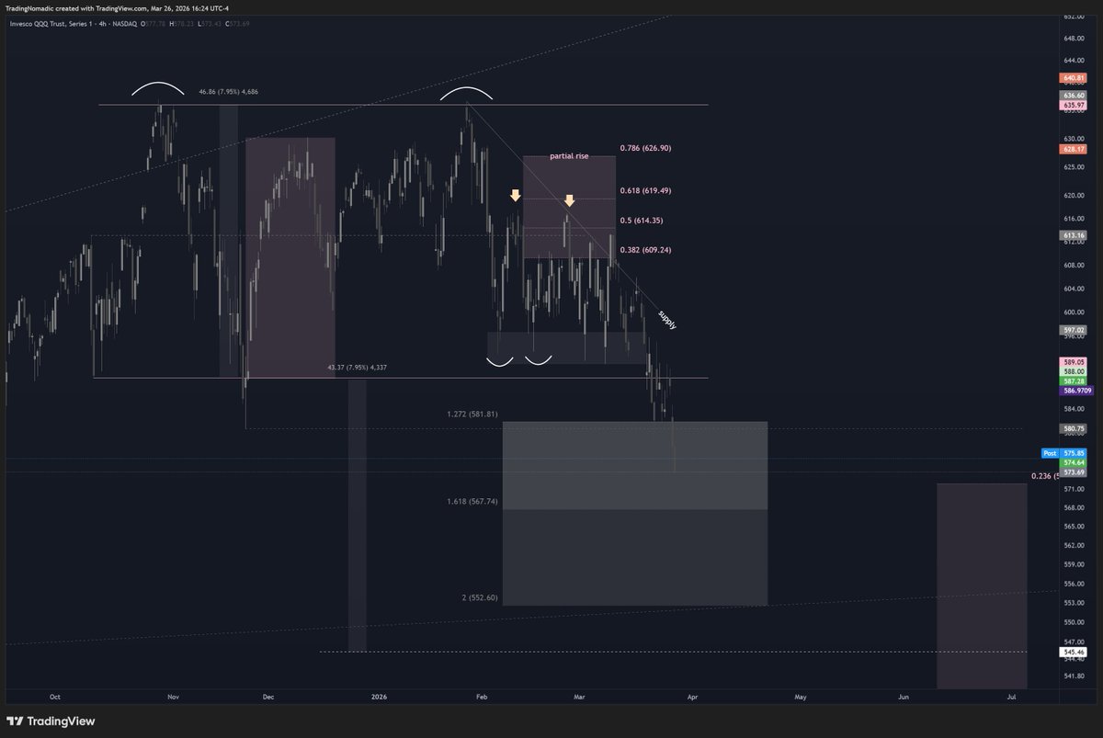Click the green 574.64 price label
This screenshot has height=738, width=1103.
coord(1073,462)
